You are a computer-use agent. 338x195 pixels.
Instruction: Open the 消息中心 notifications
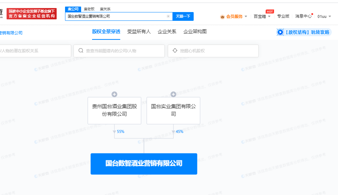(303, 16)
